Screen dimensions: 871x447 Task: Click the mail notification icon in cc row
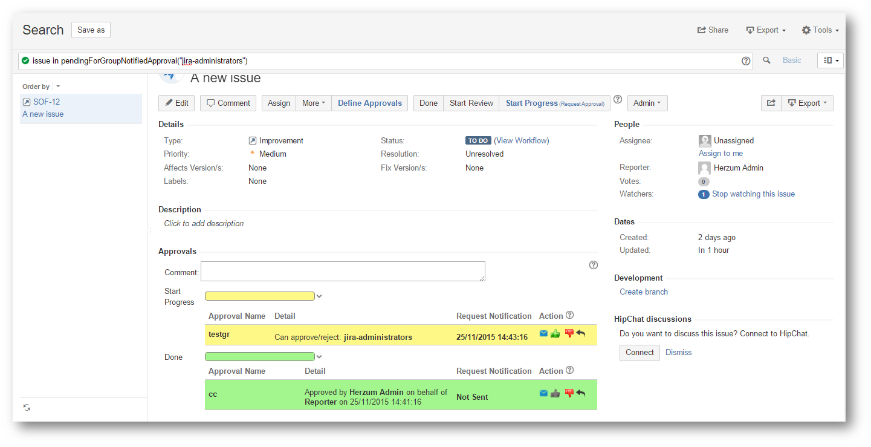click(x=543, y=393)
